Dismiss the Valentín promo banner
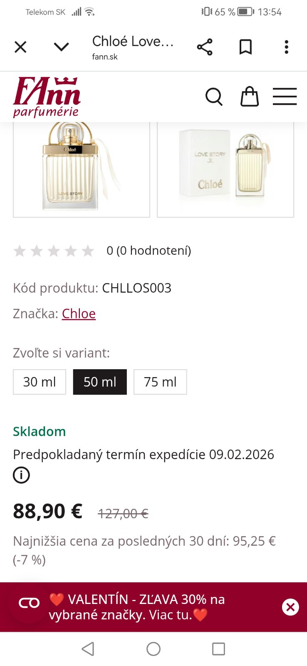Screen dimensions: 307x666 point(290,607)
